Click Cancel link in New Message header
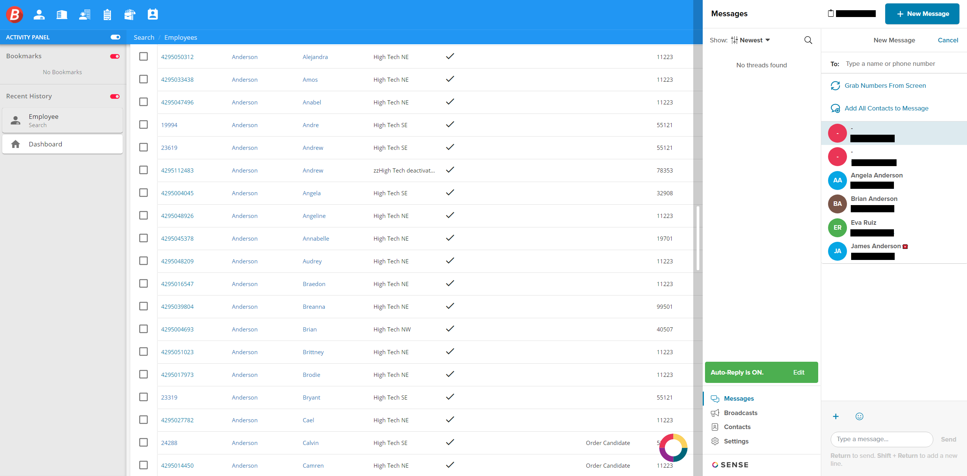Image resolution: width=967 pixels, height=476 pixels. [948, 40]
